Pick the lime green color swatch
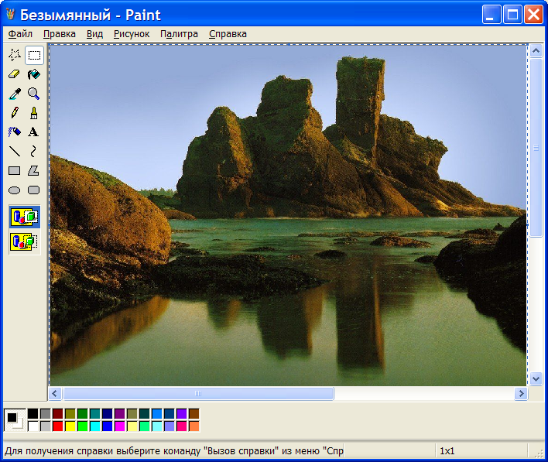 [x=83, y=426]
